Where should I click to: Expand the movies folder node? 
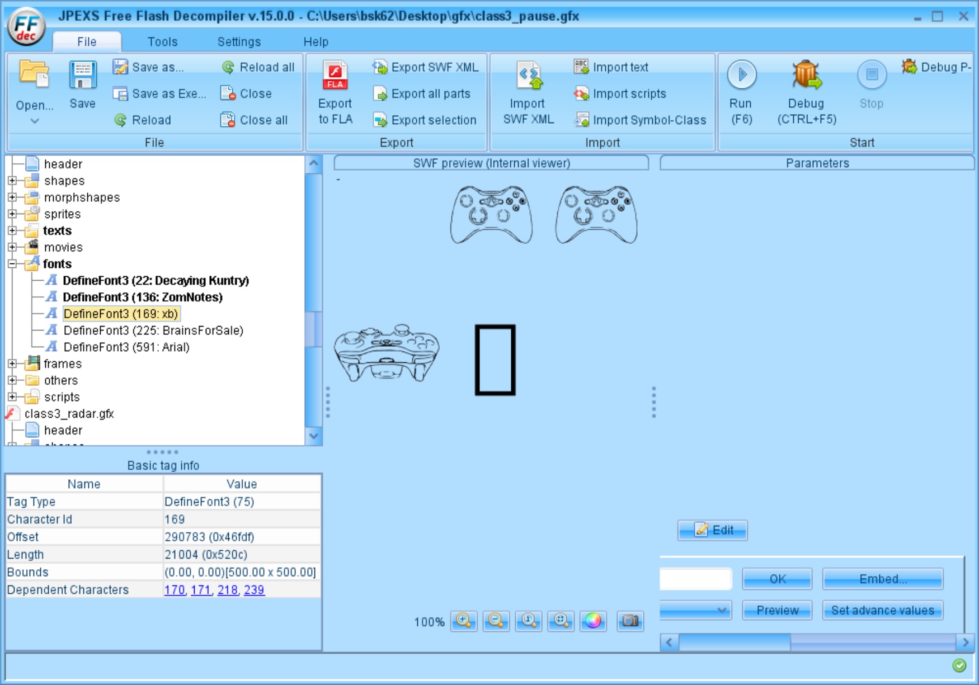coord(12,247)
